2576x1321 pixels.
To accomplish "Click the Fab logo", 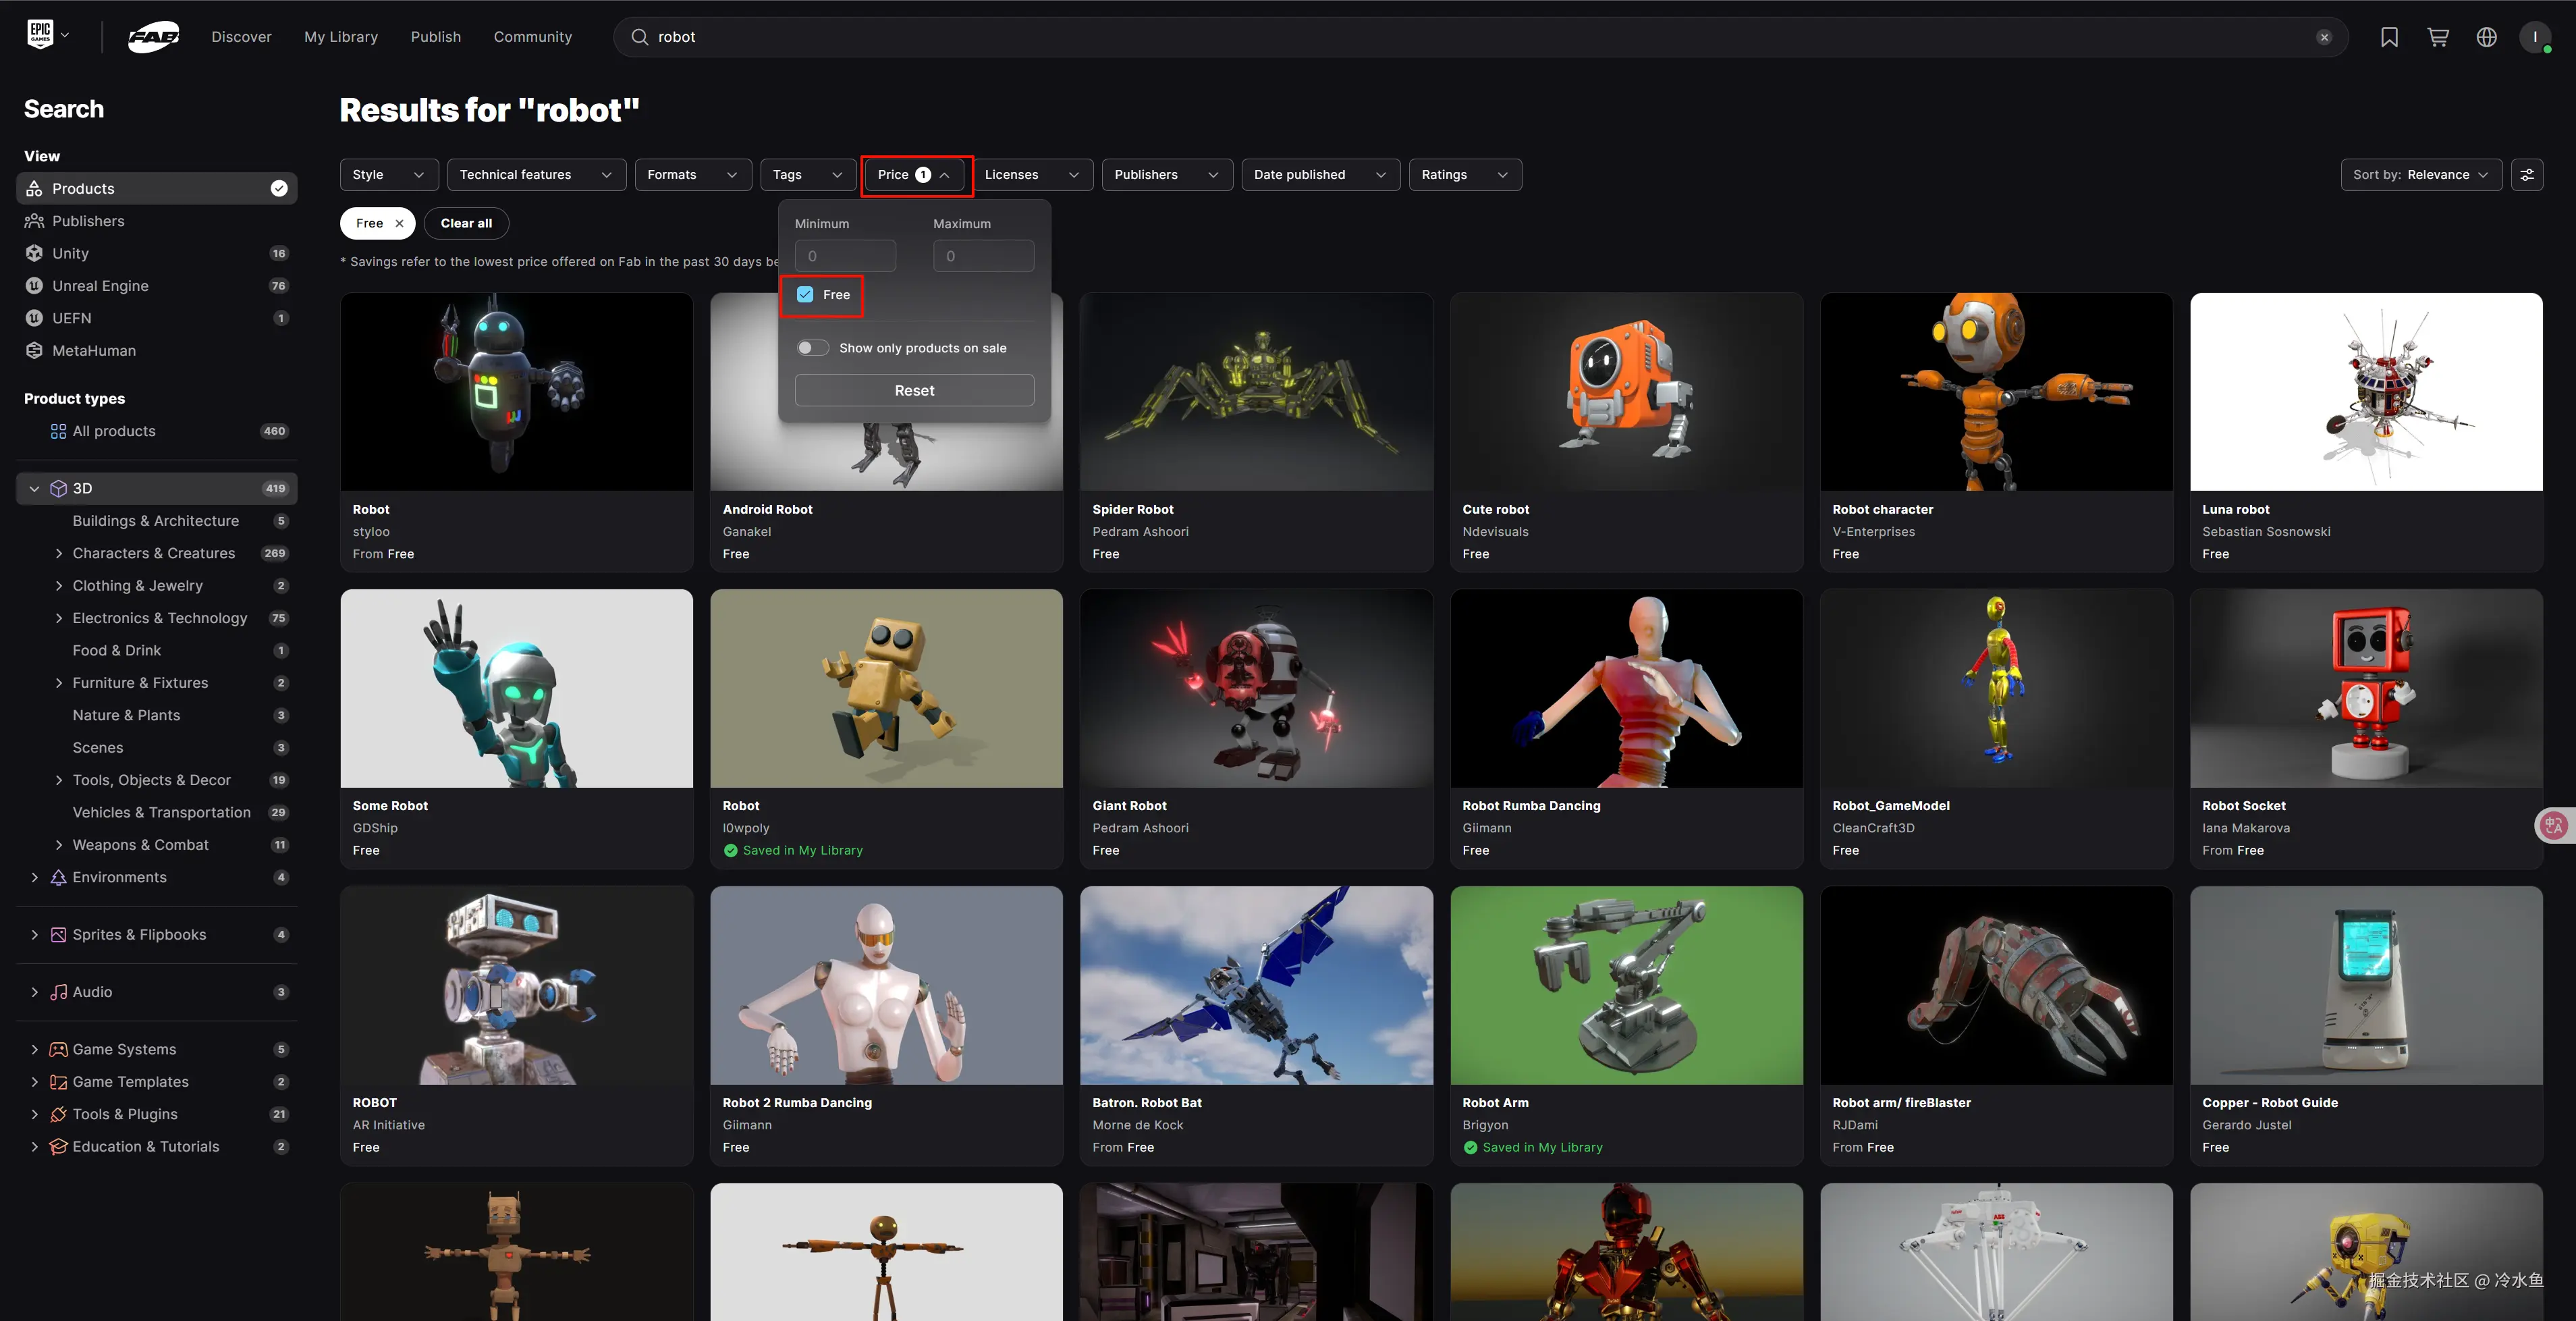I will coord(153,37).
